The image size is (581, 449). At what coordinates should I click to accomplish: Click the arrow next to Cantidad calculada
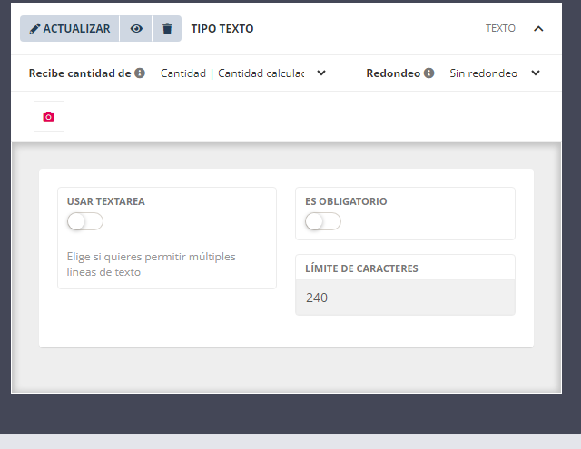point(321,73)
